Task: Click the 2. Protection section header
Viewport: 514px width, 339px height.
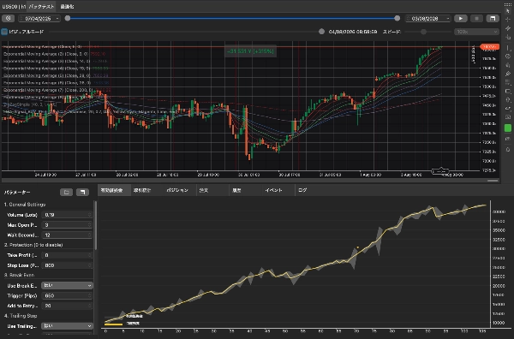Action: [x=33, y=245]
